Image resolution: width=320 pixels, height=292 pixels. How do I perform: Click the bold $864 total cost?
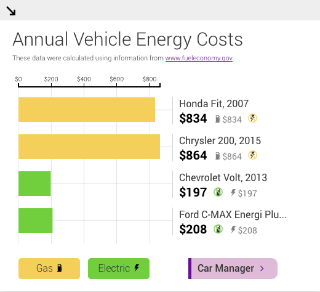(x=193, y=155)
